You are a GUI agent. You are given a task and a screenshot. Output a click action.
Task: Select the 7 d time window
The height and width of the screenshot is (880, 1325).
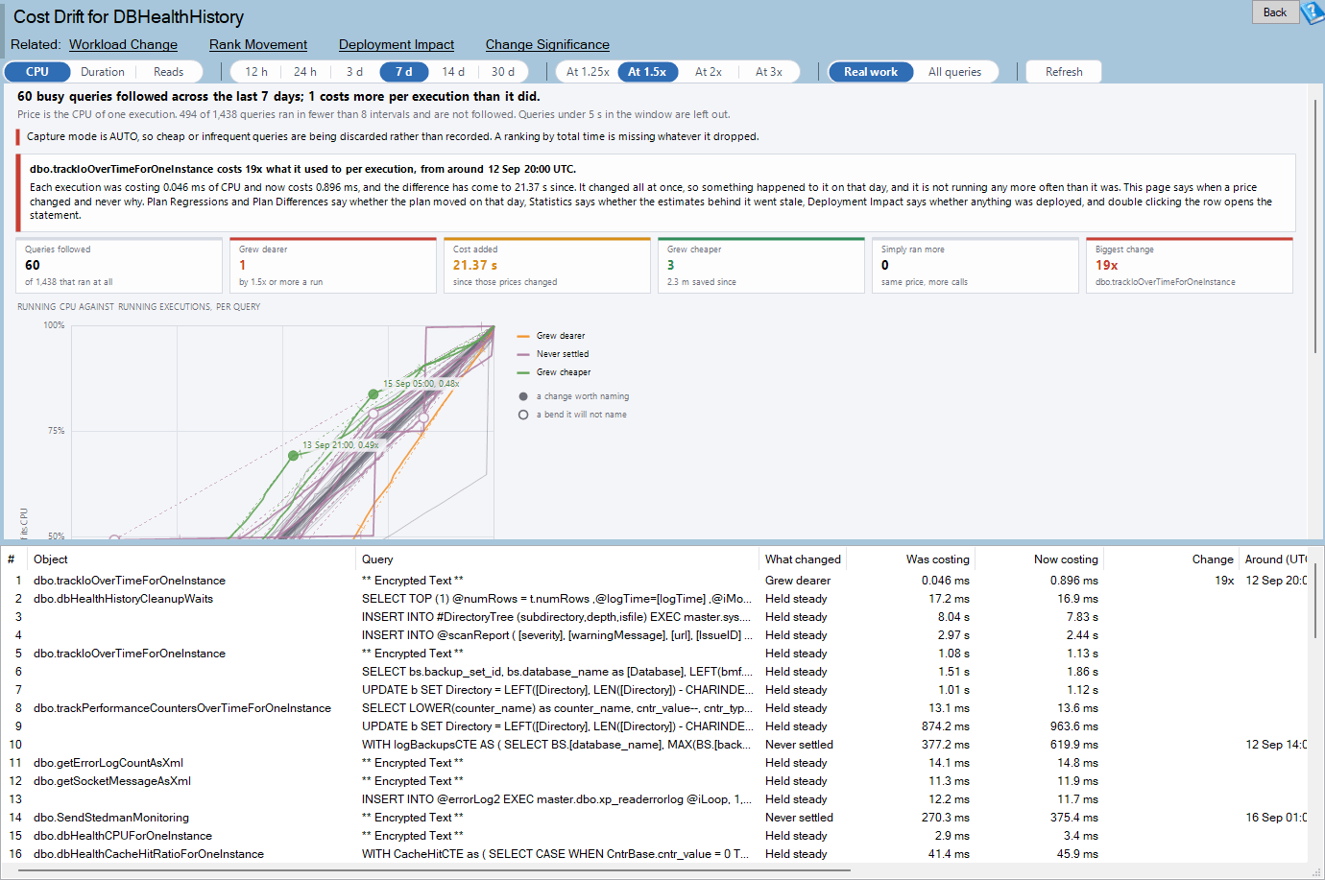pyautogui.click(x=404, y=72)
